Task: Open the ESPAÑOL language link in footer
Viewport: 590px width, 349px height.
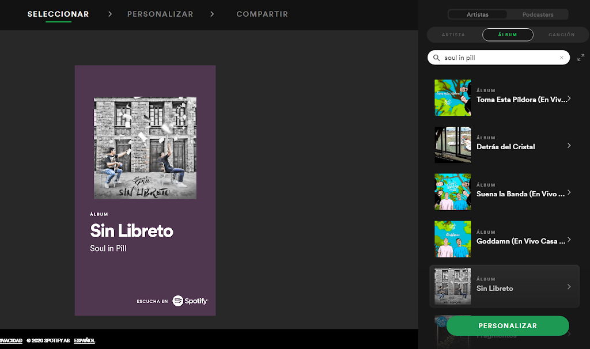Action: click(x=85, y=340)
